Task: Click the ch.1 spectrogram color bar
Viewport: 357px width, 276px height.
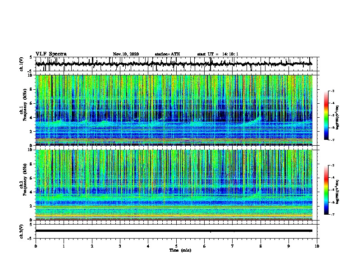Action: point(326,115)
